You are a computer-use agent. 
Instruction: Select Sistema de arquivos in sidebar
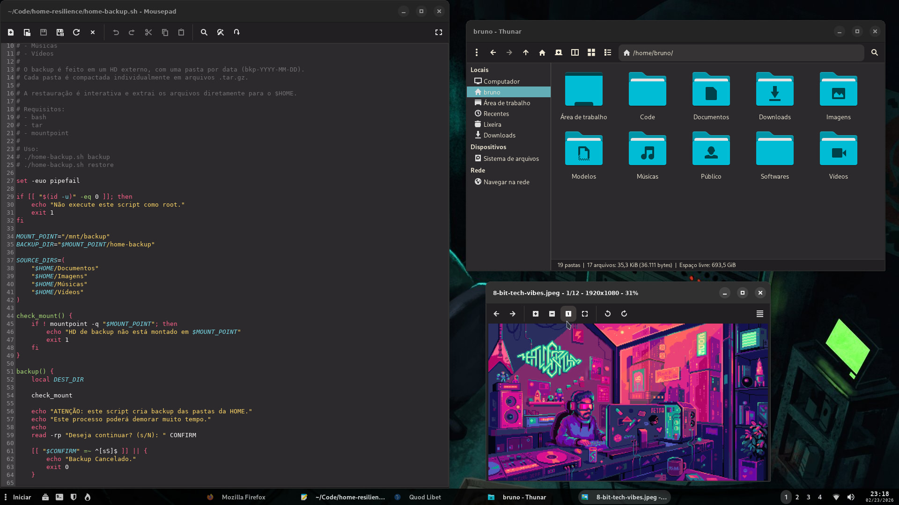tap(511, 159)
